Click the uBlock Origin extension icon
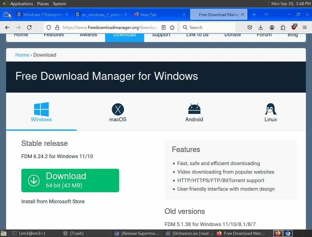Image resolution: width=312 pixels, height=237 pixels. click(x=294, y=27)
